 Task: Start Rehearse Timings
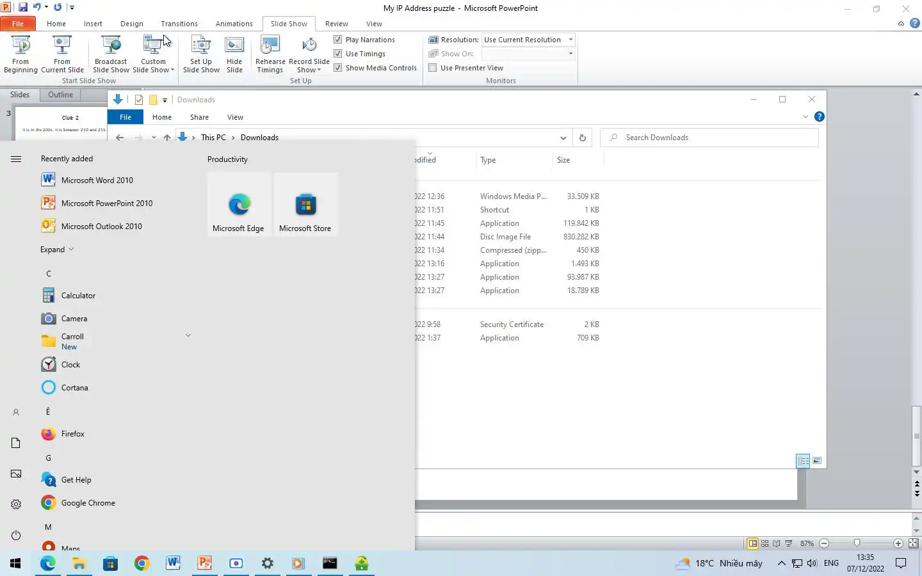(270, 55)
